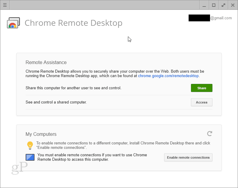Minimize the Chrome Remote Desktop window
238x188 pixels.
coord(204,5)
